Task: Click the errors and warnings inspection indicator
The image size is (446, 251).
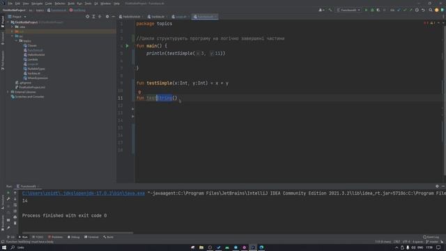Action: click(429, 23)
